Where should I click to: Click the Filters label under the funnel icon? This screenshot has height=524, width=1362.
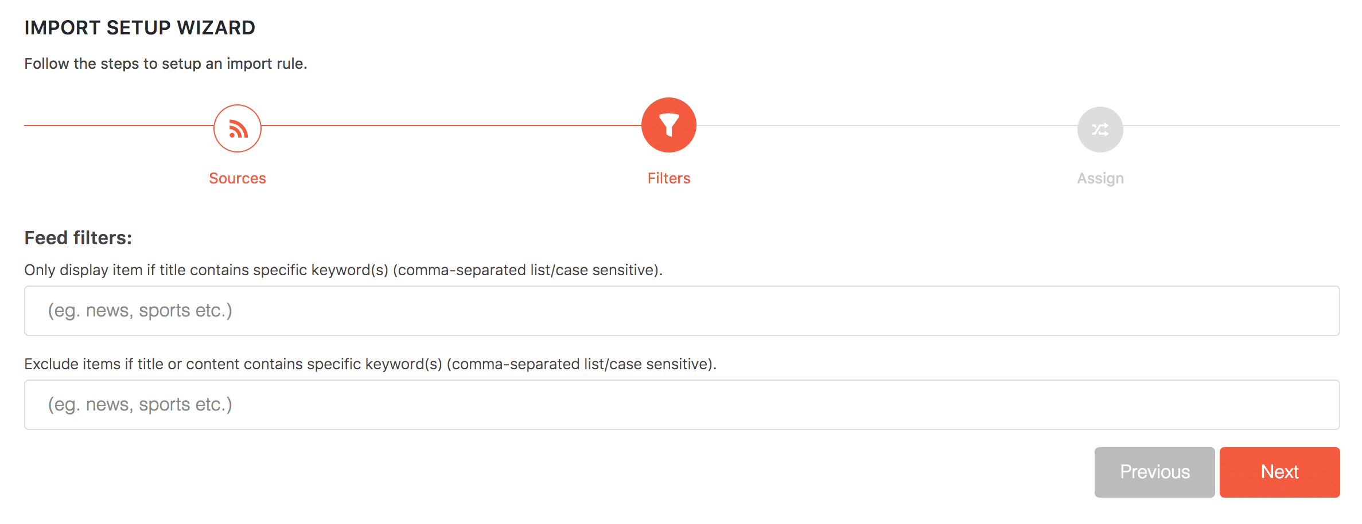[668, 178]
